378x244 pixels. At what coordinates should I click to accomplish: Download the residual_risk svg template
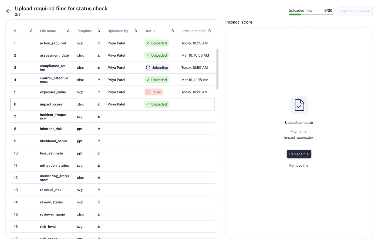click(99, 190)
